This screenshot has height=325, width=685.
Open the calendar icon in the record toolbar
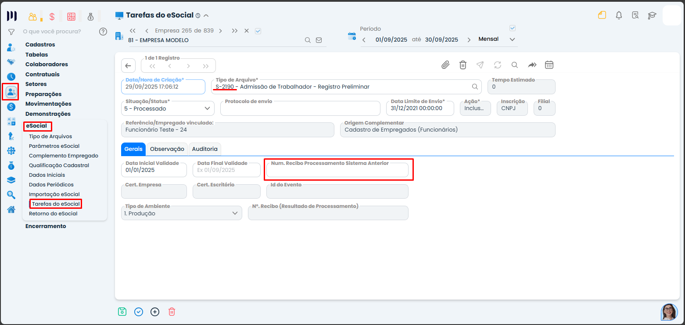point(549,65)
